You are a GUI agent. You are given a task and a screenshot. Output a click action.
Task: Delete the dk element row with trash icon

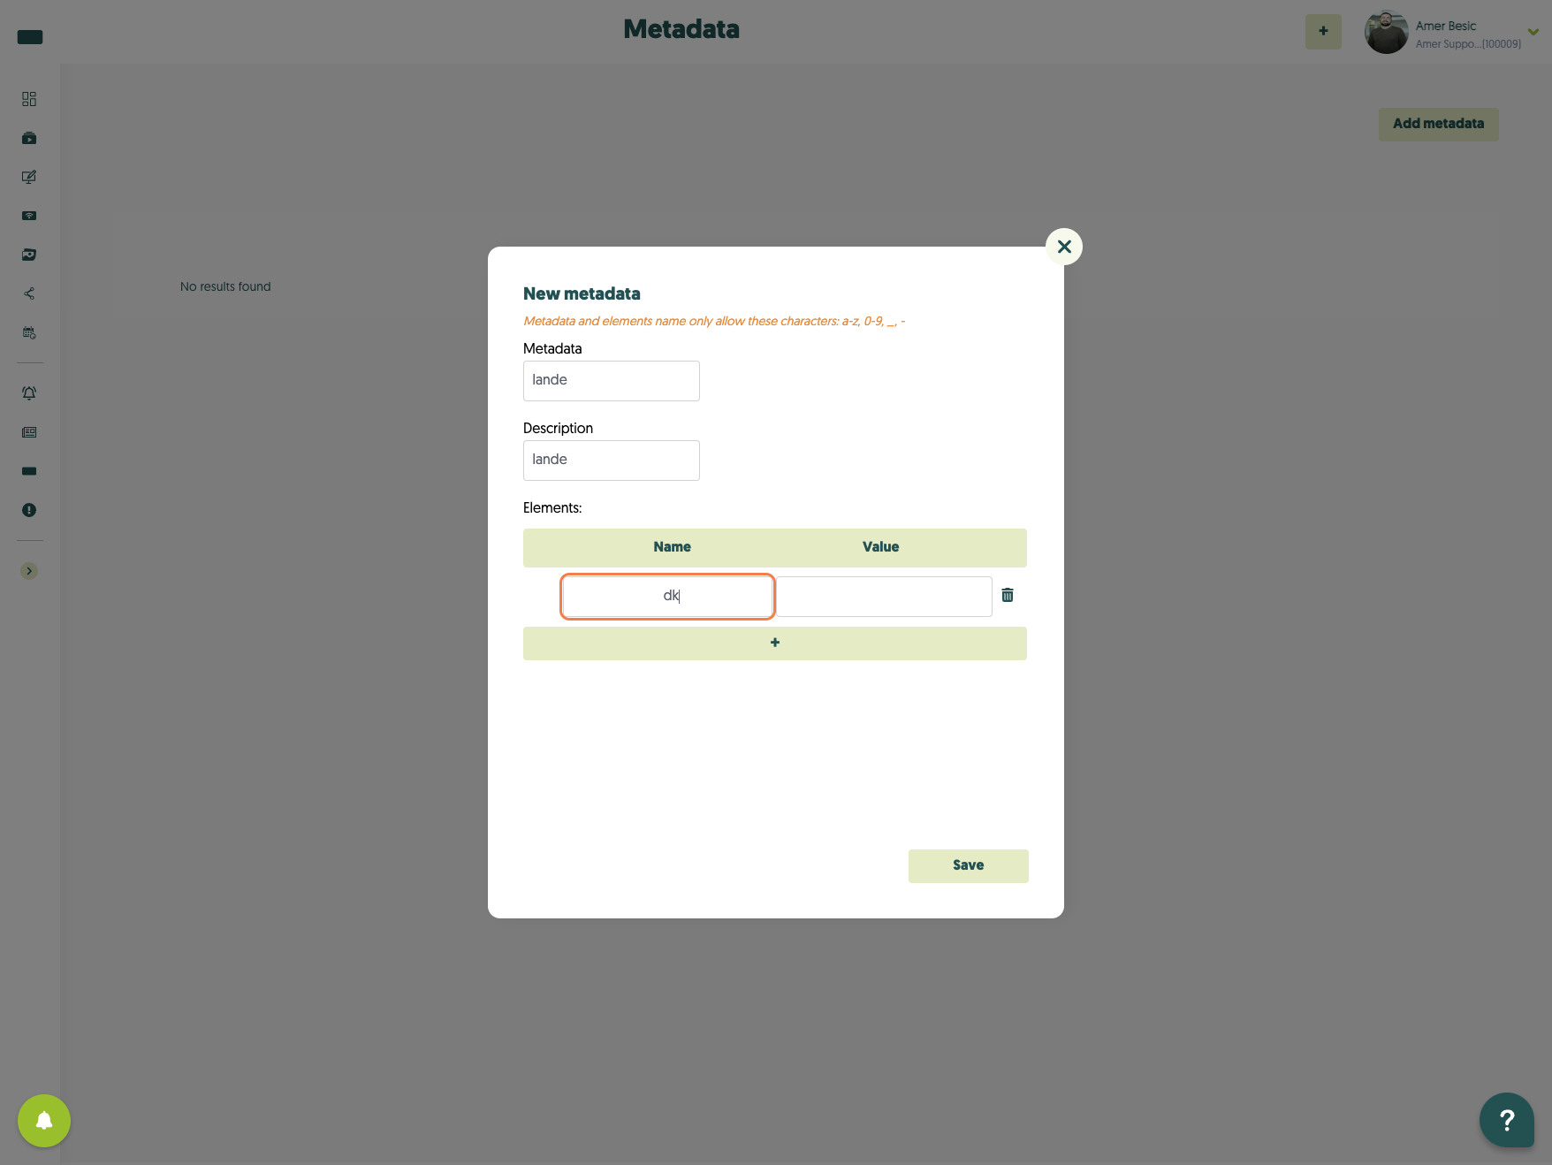[1008, 595]
